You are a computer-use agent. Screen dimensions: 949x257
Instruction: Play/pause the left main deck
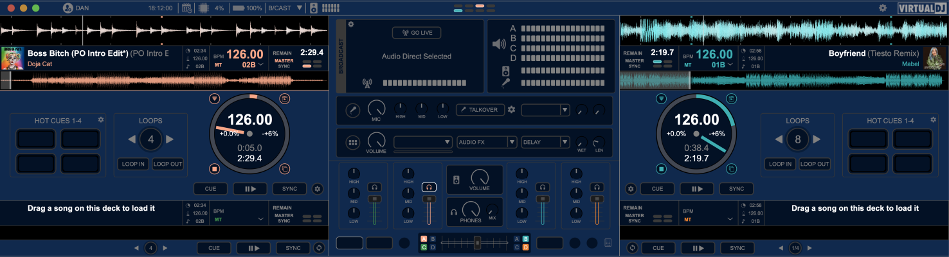(249, 189)
